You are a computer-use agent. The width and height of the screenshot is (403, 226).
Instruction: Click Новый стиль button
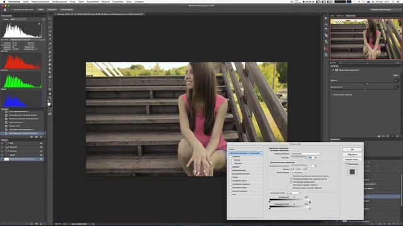coord(353,159)
